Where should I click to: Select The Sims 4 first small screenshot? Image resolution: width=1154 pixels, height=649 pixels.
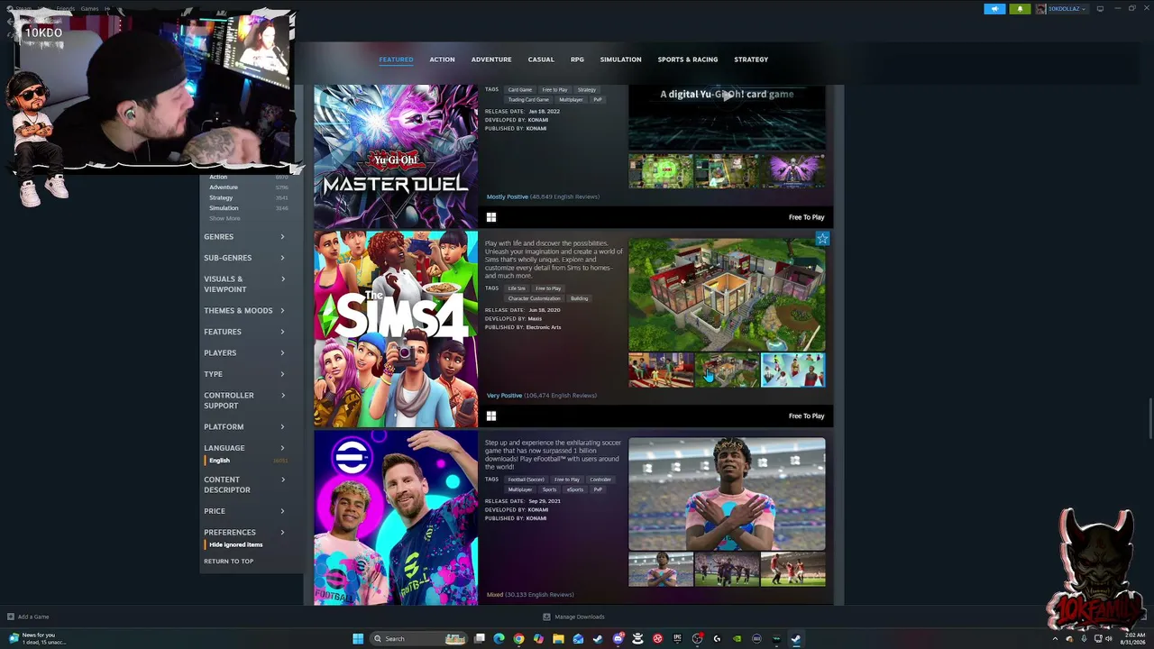click(661, 370)
